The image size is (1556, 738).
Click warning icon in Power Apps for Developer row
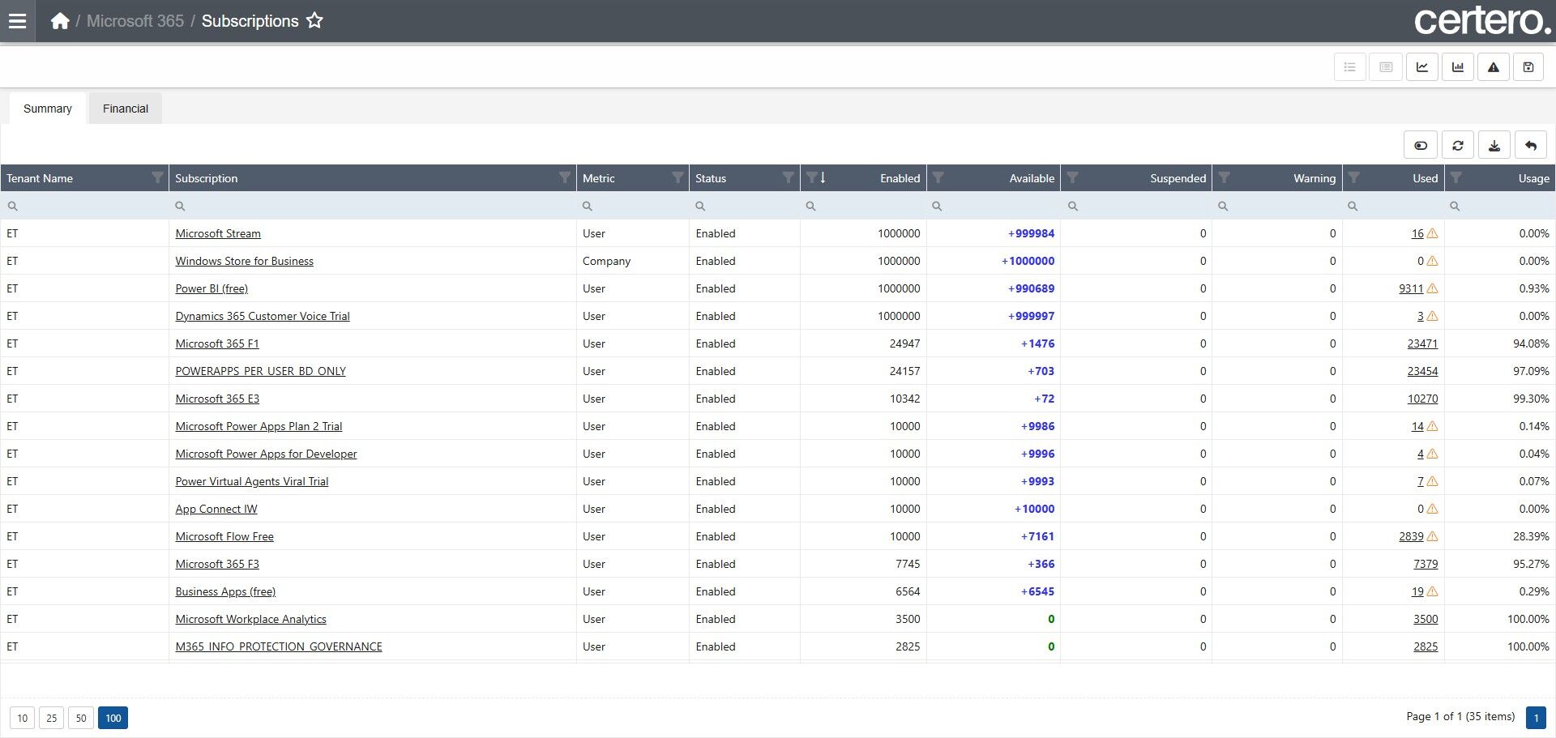(1432, 454)
